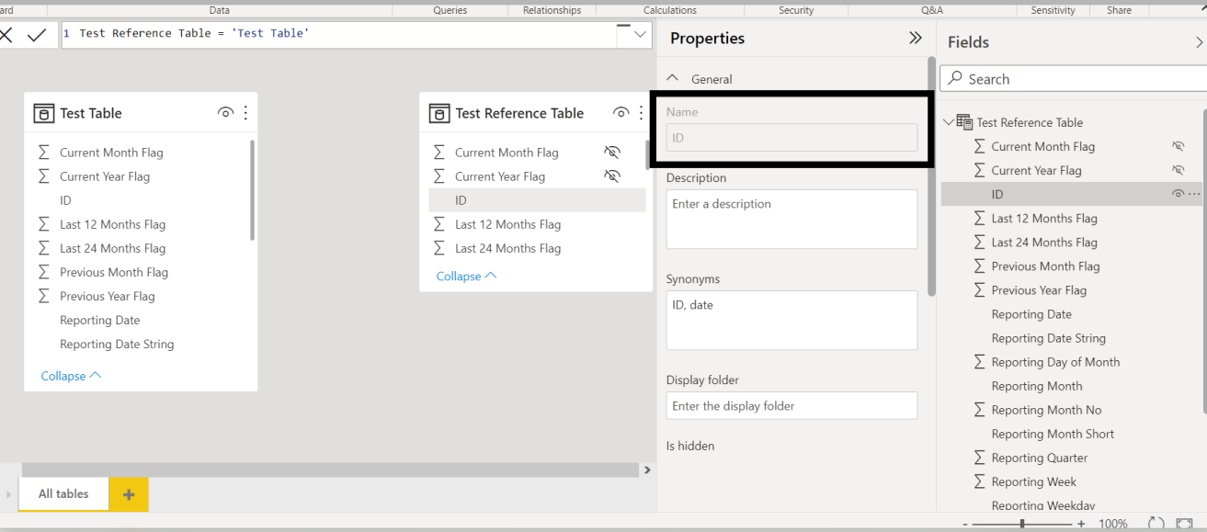Select Reporting Day of Month in Fields
Image resolution: width=1207 pixels, height=532 pixels.
[x=1055, y=362]
